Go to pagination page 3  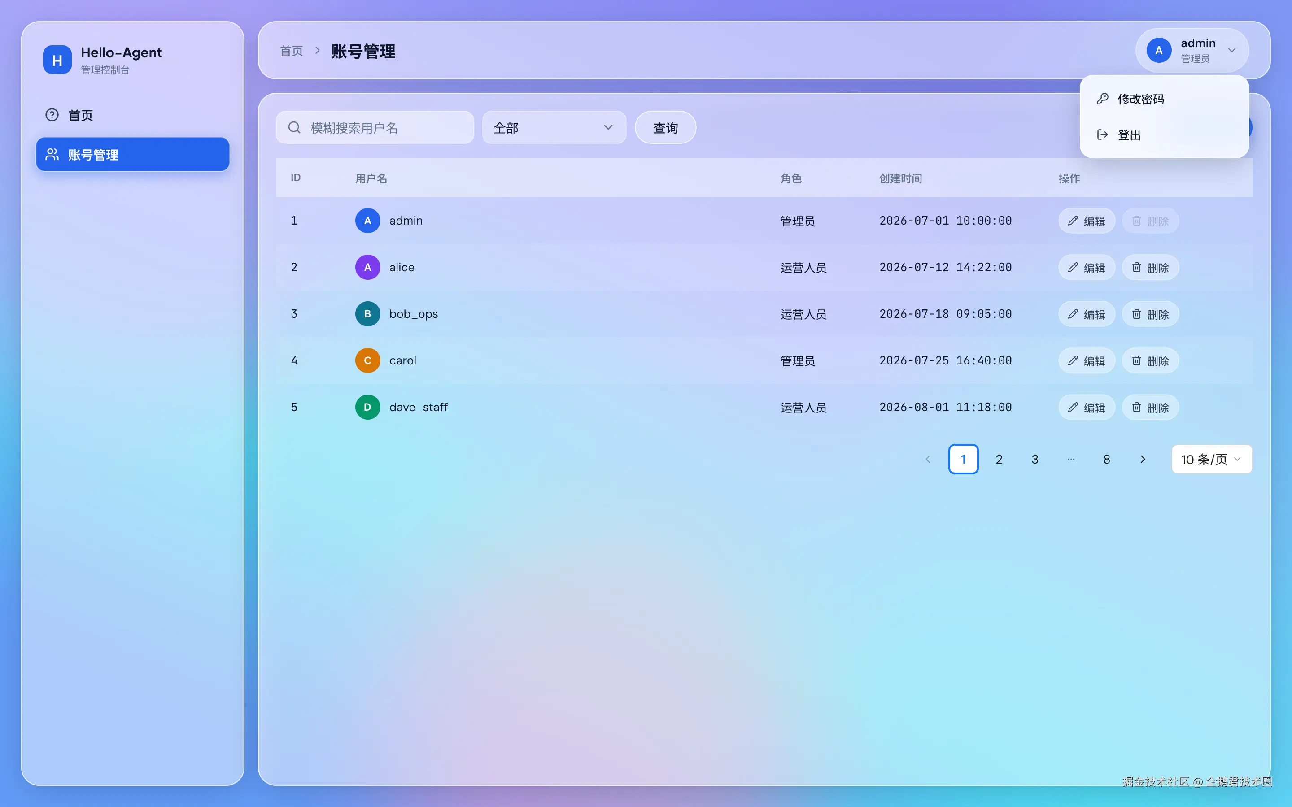tap(1034, 459)
